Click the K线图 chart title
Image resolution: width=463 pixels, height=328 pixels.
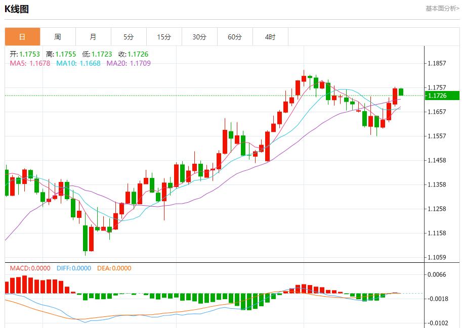click(x=16, y=8)
